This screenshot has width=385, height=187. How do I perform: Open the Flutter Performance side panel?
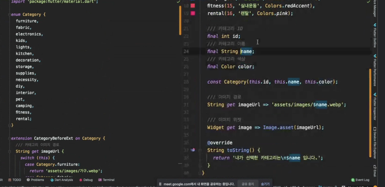pyautogui.click(x=375, y=70)
